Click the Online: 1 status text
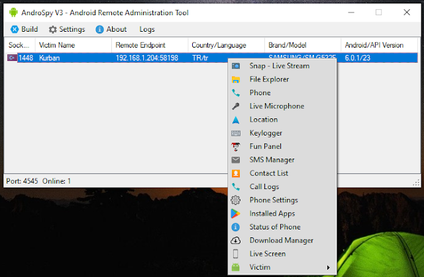This screenshot has width=424, height=277. (56, 181)
